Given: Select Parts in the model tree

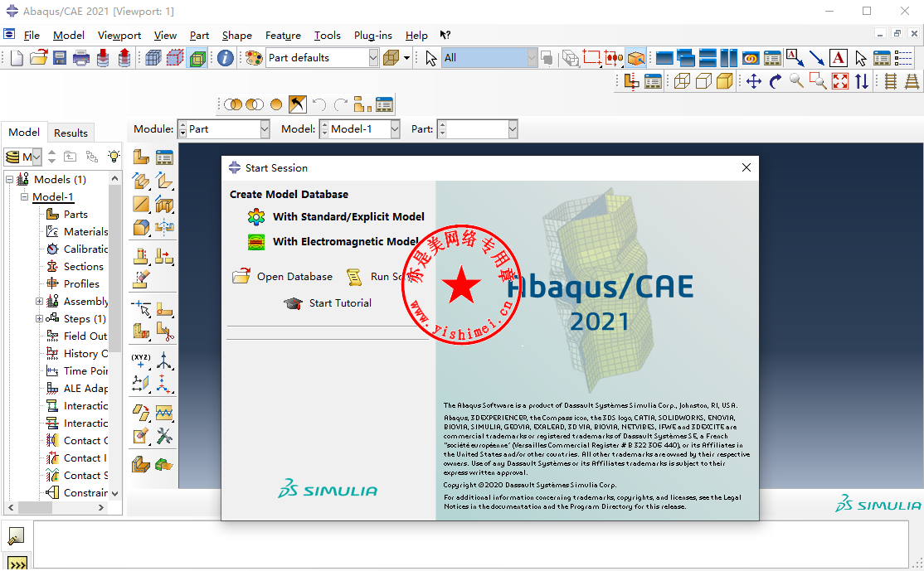Looking at the screenshot, I should pos(75,215).
